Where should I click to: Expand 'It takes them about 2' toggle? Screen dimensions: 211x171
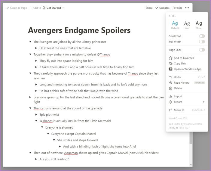point(36,67)
